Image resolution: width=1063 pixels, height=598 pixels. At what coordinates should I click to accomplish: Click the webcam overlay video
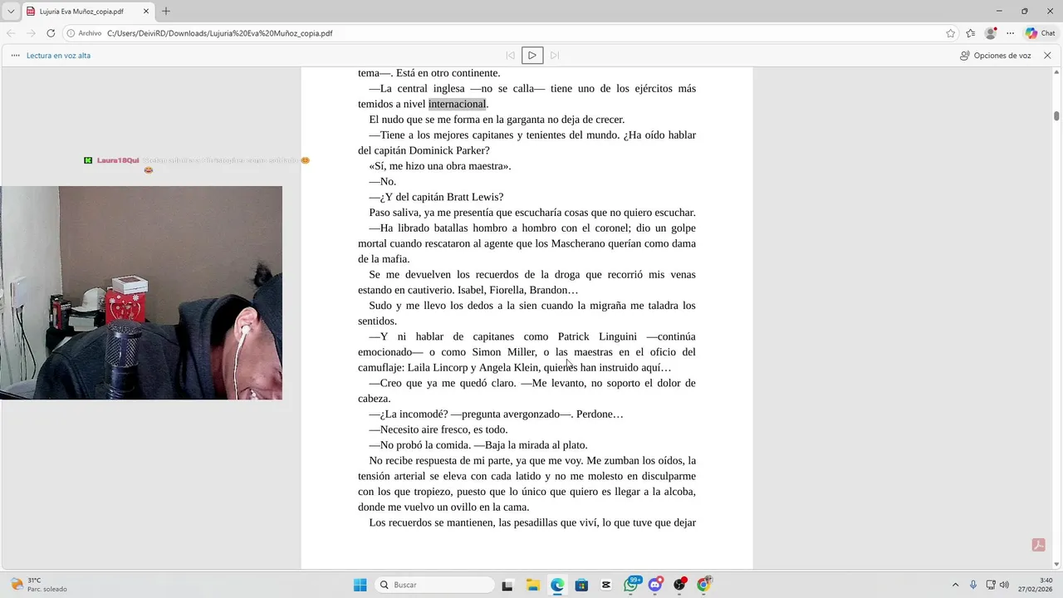click(141, 292)
